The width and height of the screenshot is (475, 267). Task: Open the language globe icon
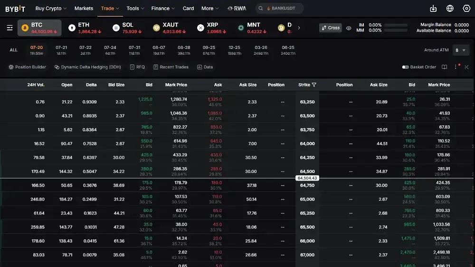pyautogui.click(x=450, y=9)
